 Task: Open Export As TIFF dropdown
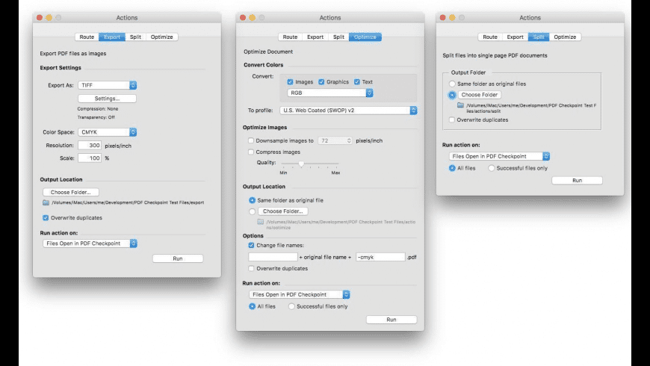tap(108, 85)
